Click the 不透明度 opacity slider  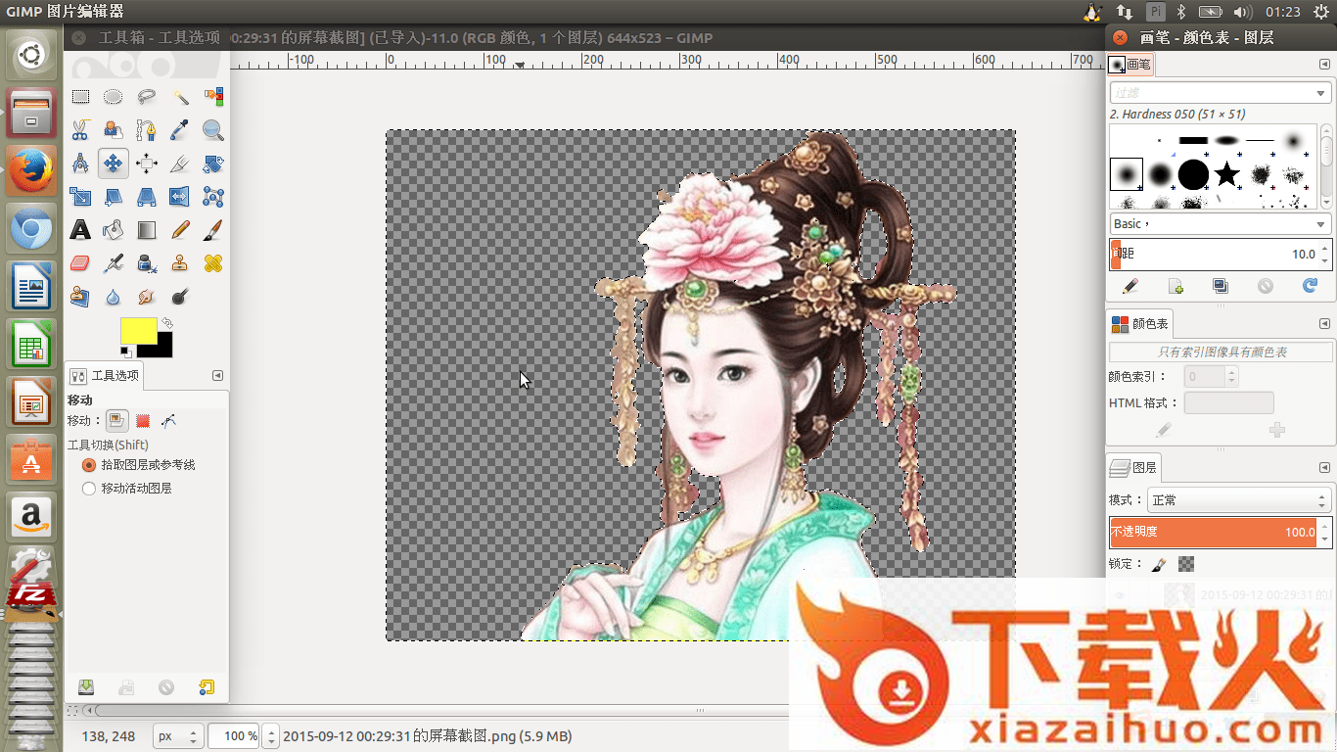tap(1212, 532)
